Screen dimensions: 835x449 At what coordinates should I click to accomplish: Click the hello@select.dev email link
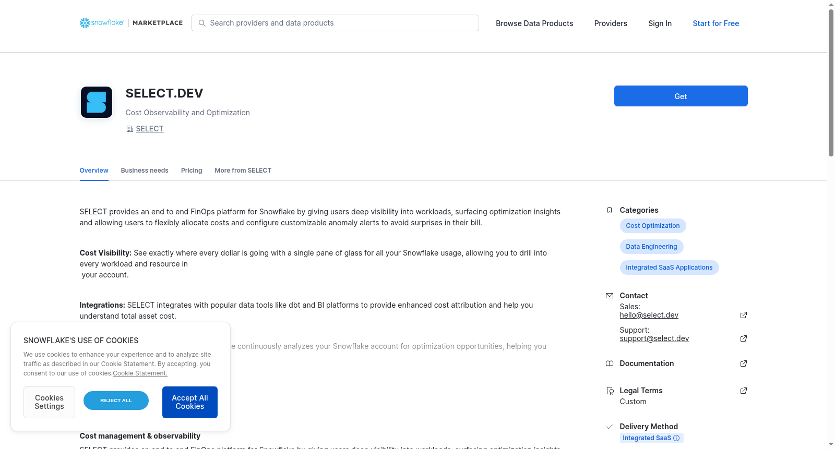pyautogui.click(x=649, y=315)
